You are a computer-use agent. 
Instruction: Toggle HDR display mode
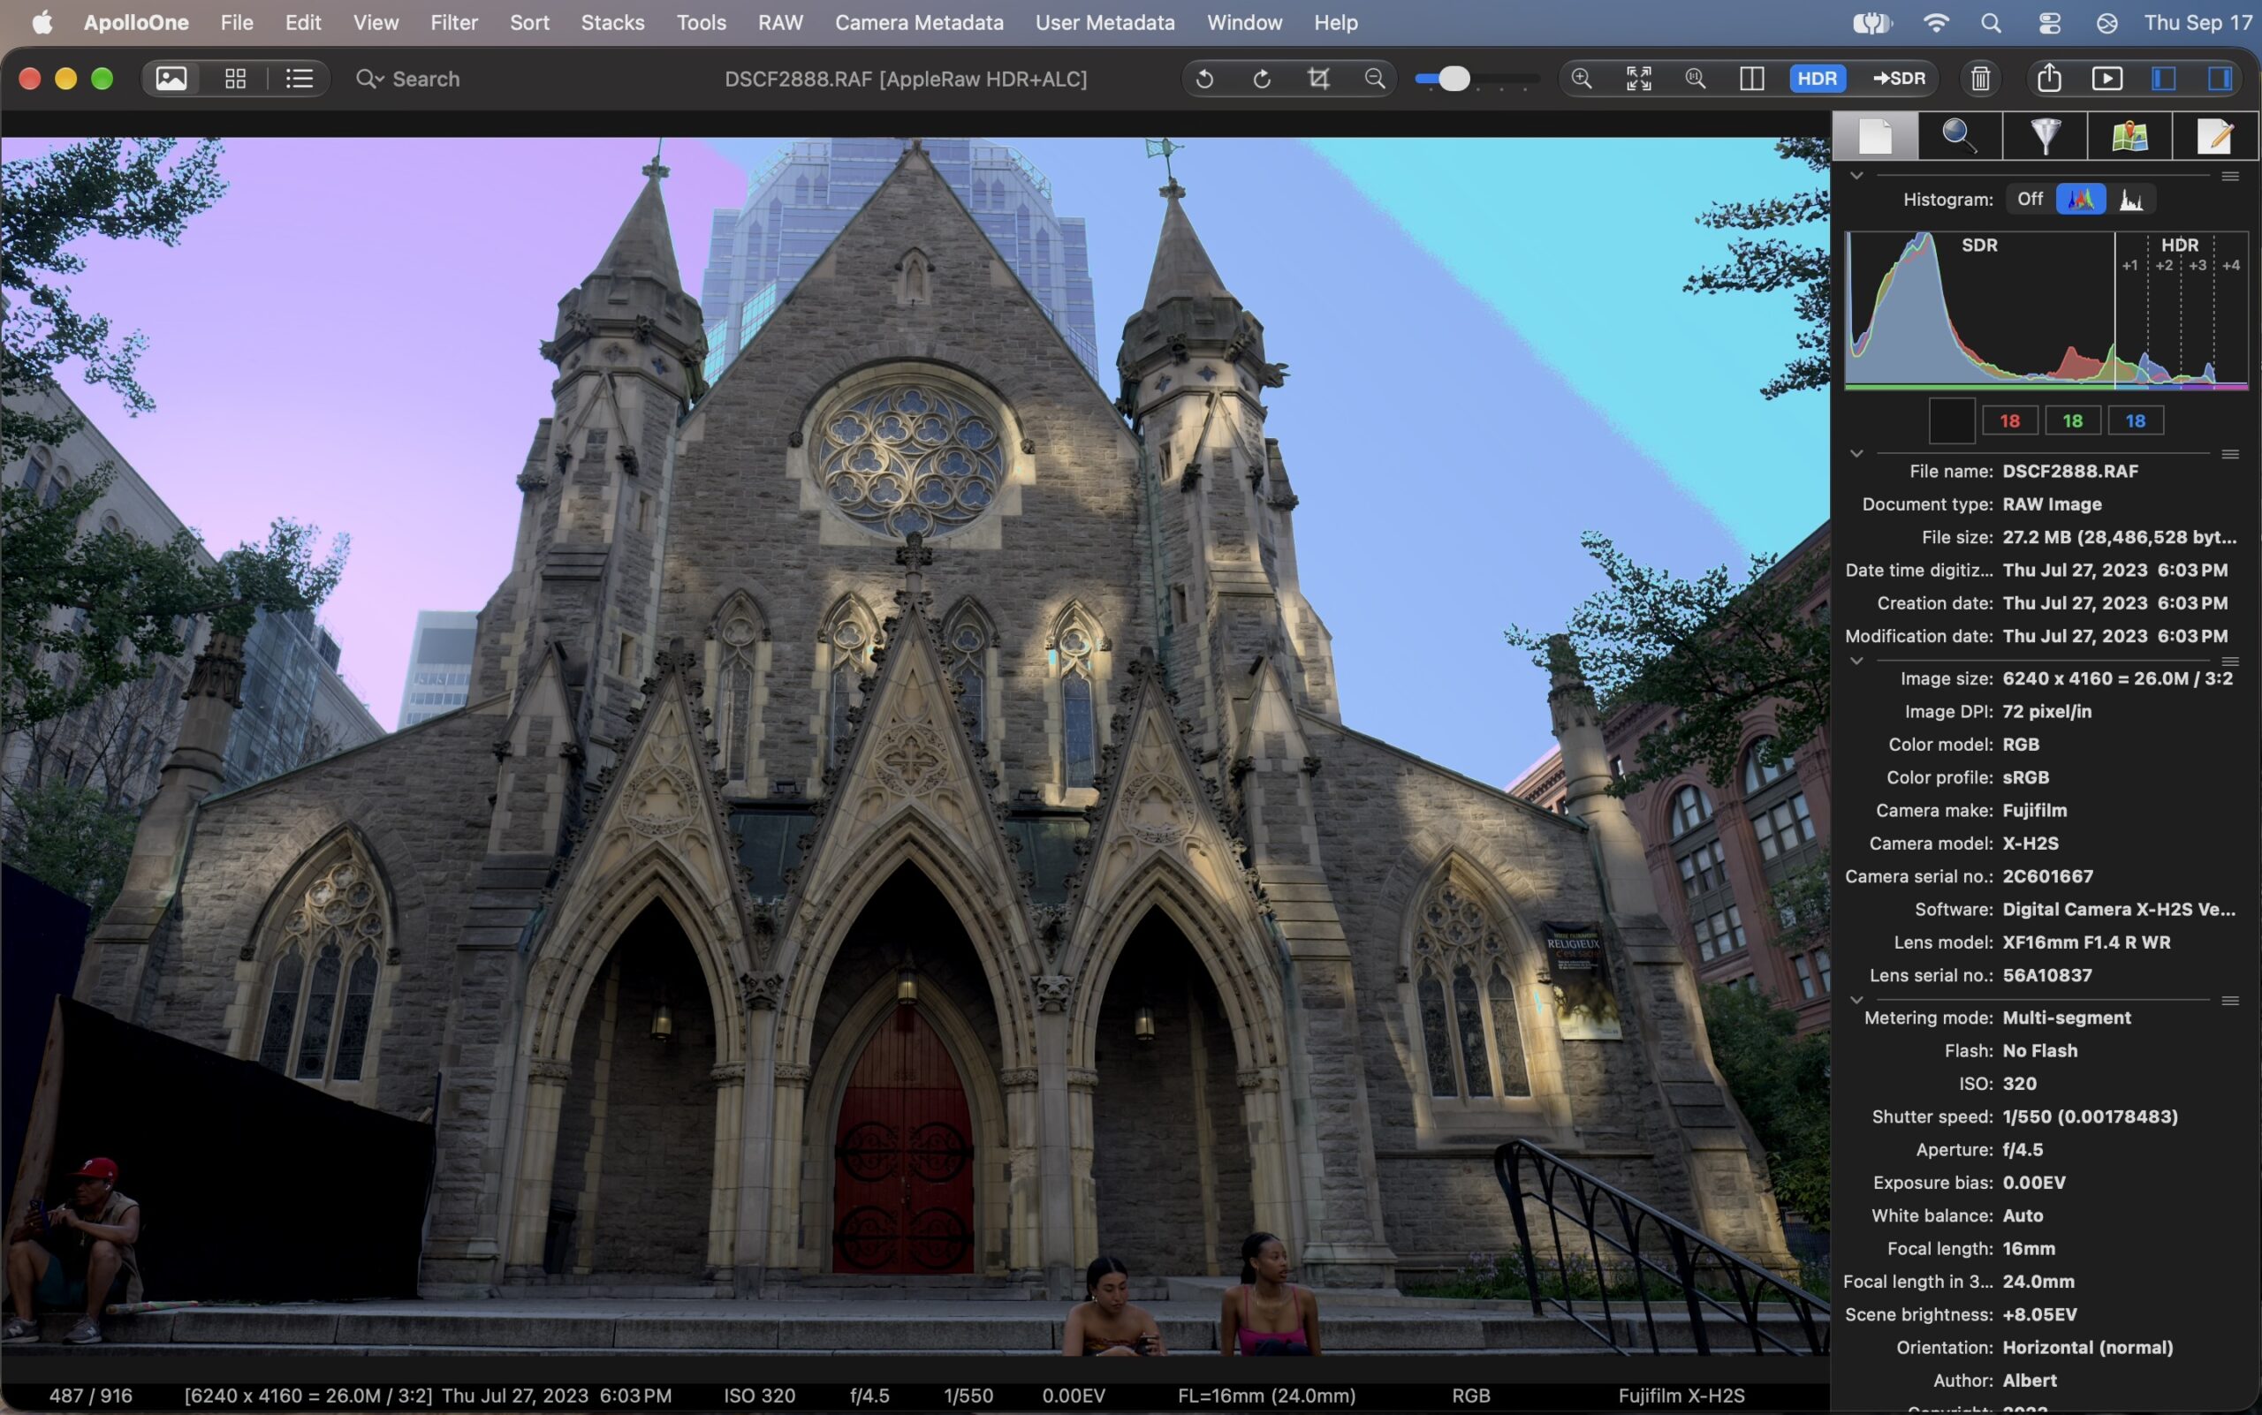1818,79
